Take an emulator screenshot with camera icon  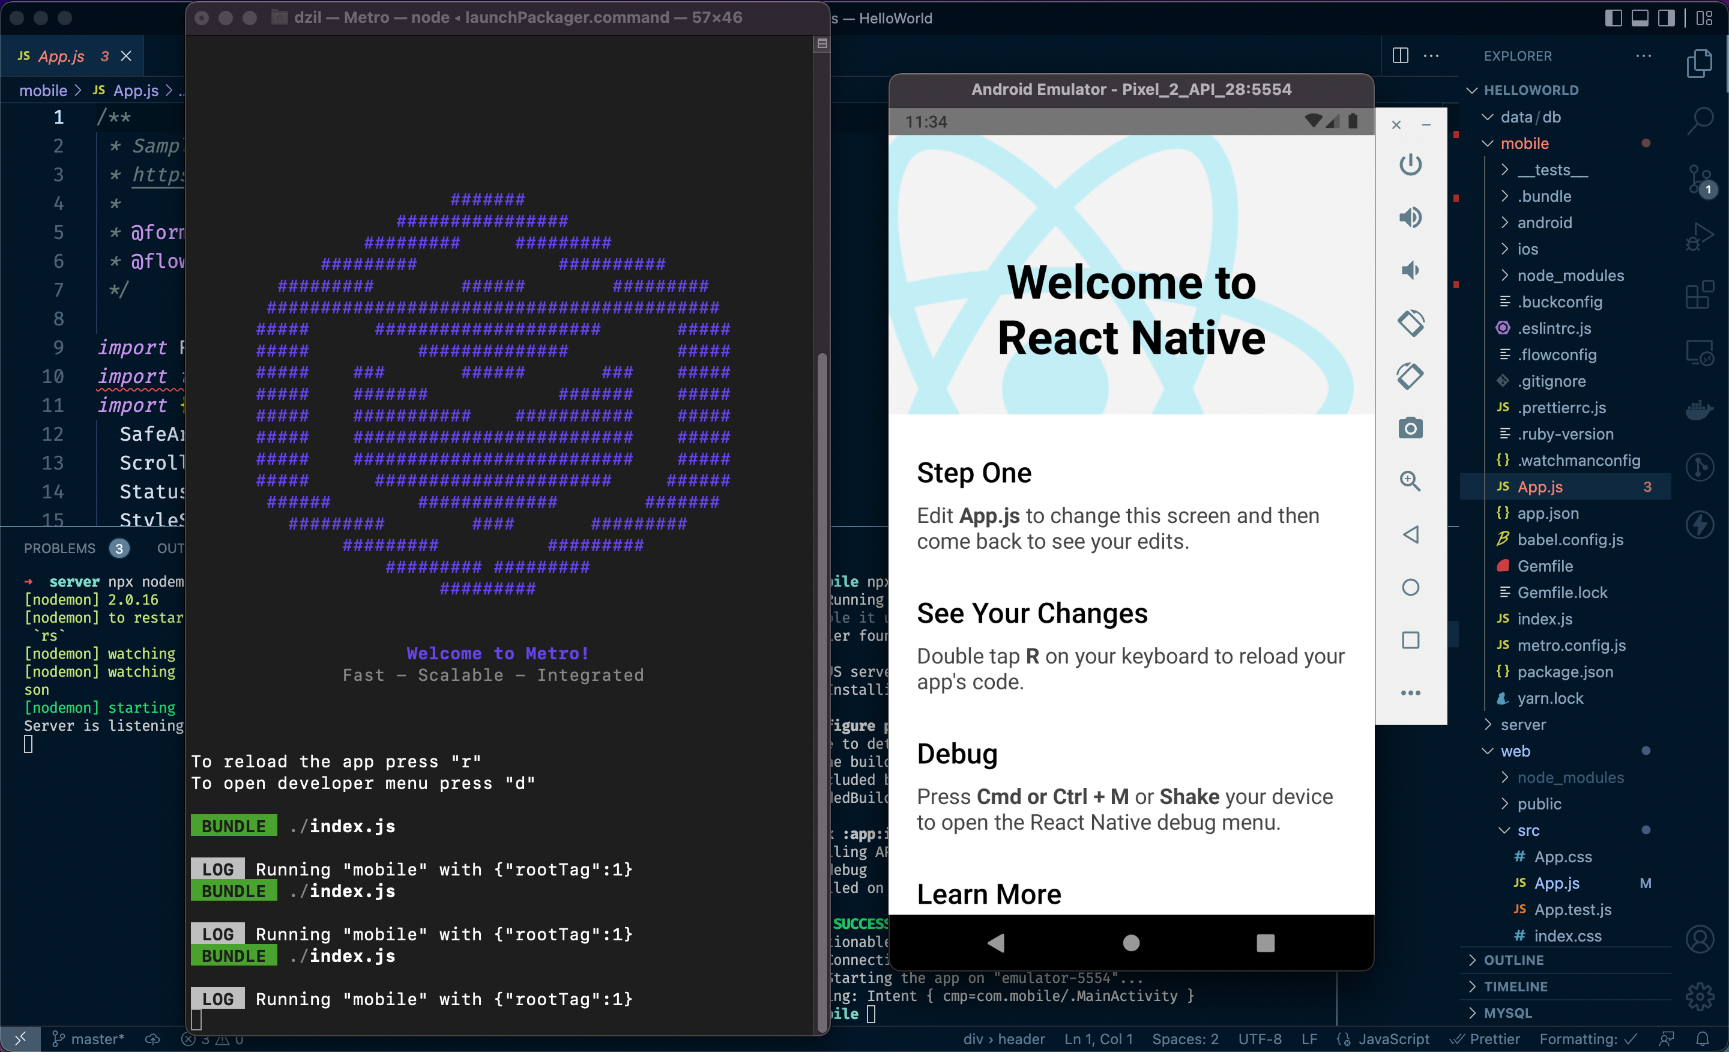[1410, 428]
